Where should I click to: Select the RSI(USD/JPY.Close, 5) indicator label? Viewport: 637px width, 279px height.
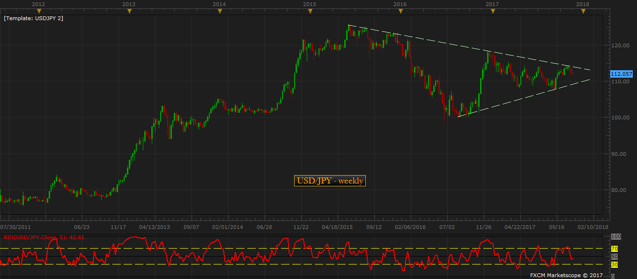pos(44,237)
